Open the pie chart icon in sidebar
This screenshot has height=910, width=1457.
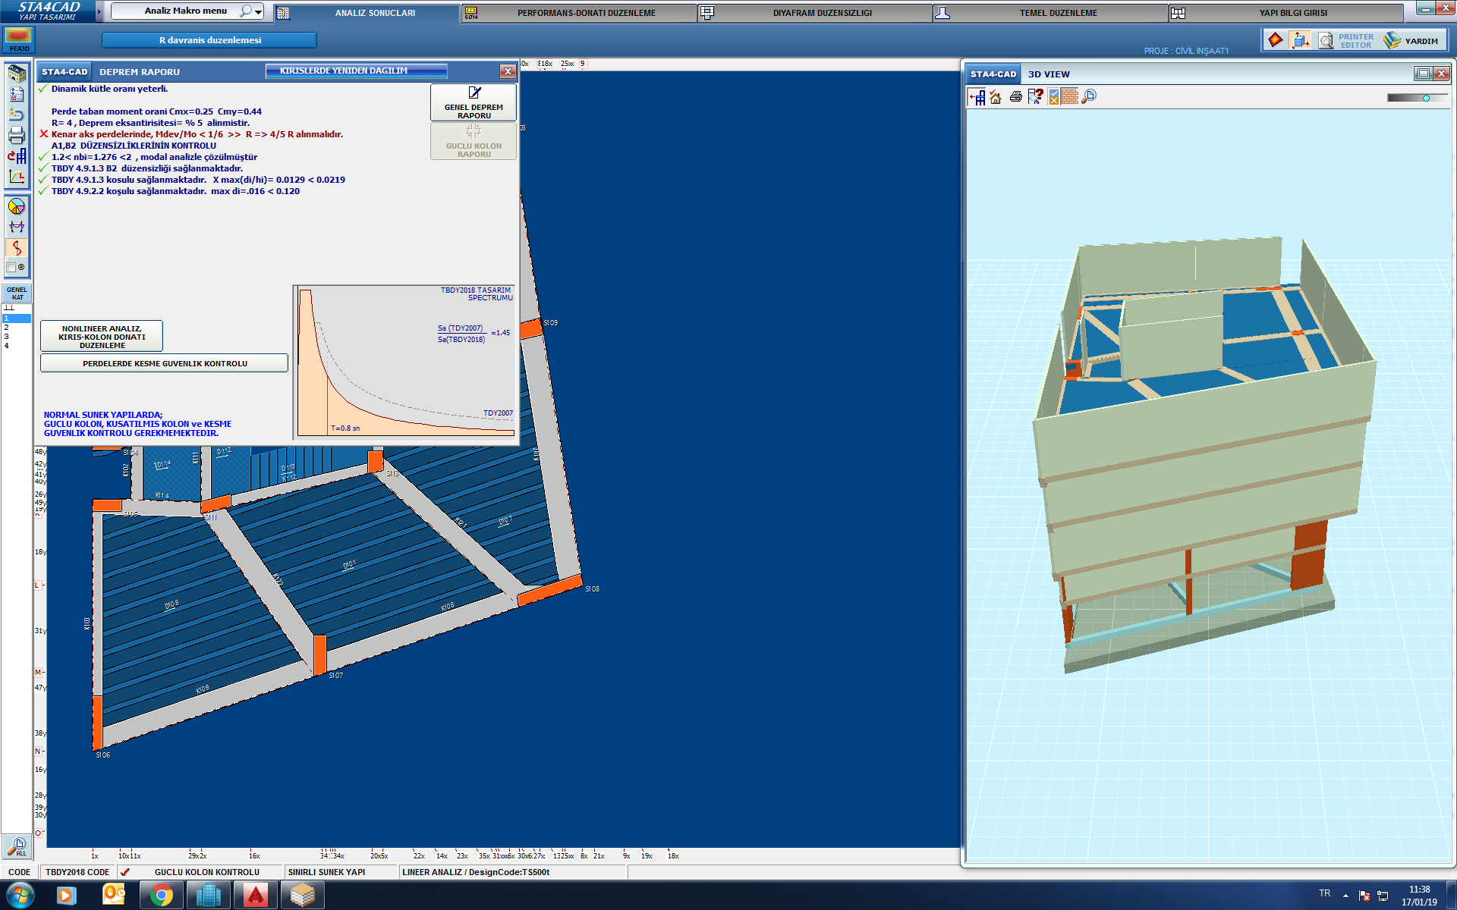(17, 206)
